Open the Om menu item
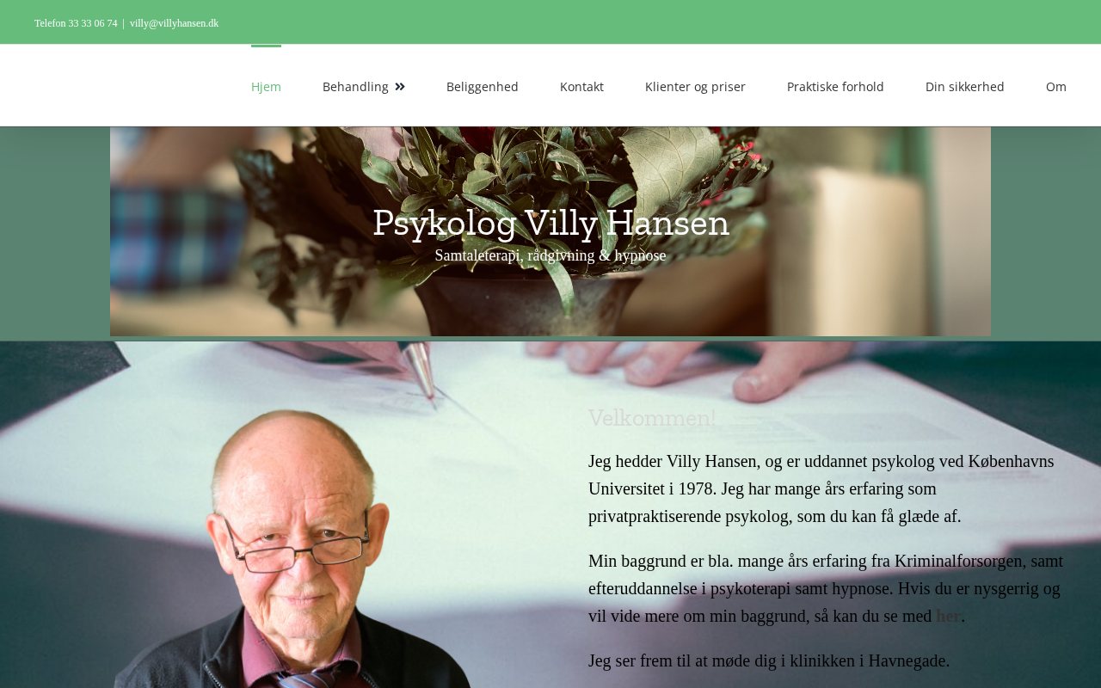 (x=1056, y=87)
